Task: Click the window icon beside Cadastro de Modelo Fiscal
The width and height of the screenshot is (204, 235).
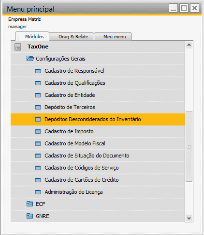Action: point(38,143)
